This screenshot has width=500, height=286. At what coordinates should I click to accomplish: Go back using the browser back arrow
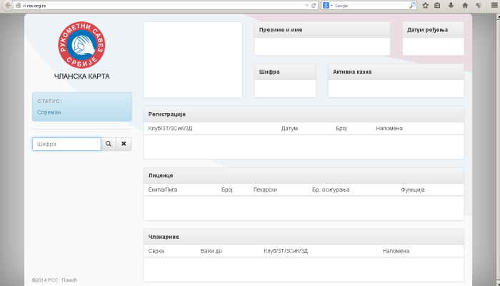coord(7,5)
